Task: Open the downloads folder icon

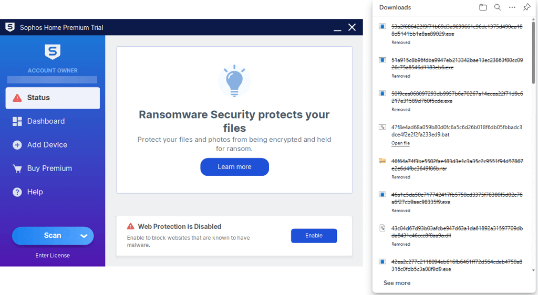Action: point(483,7)
